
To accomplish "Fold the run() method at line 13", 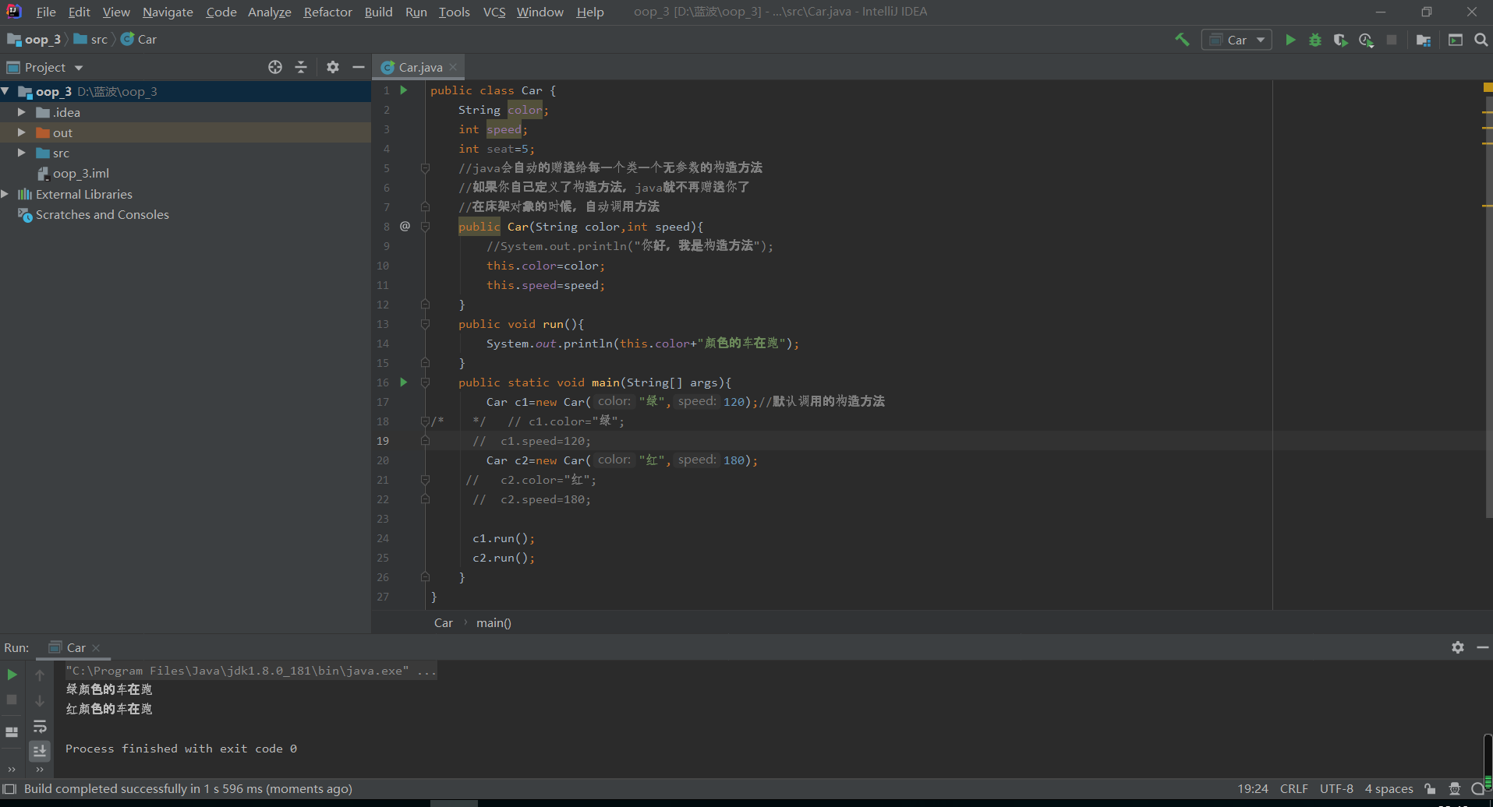I will [425, 324].
